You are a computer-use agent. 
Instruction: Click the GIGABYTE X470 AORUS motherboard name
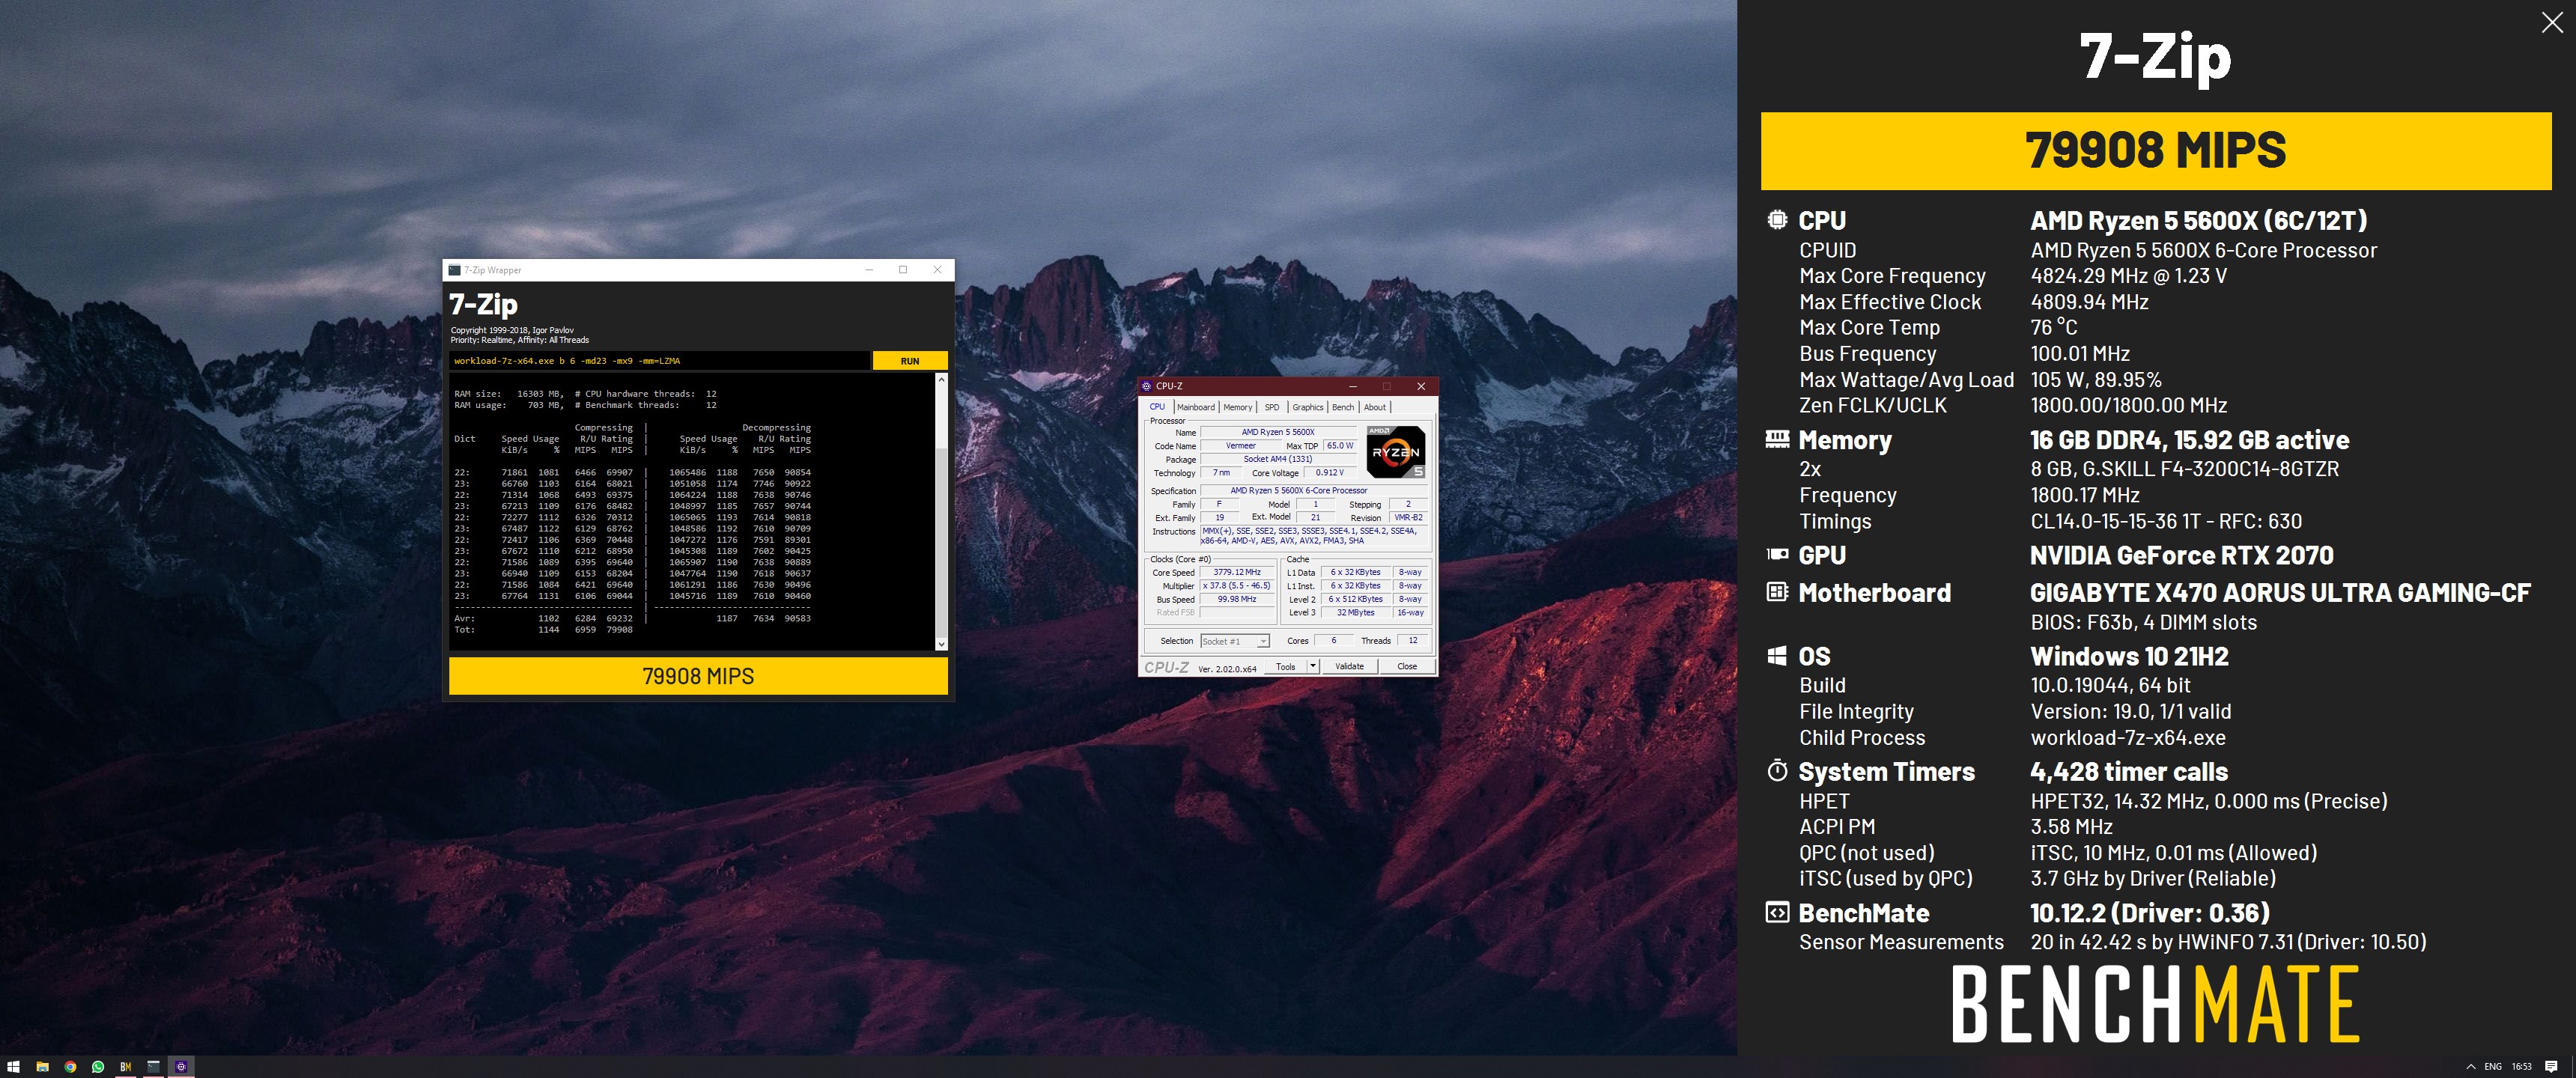2280,593
